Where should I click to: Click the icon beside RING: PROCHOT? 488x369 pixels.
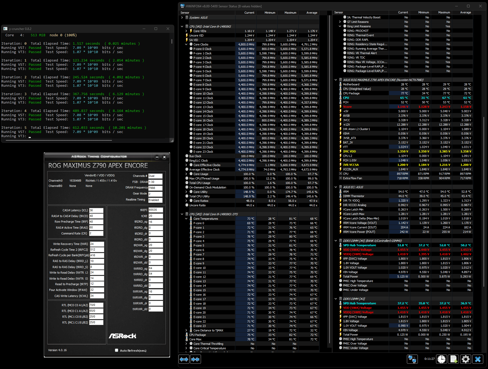(345, 31)
